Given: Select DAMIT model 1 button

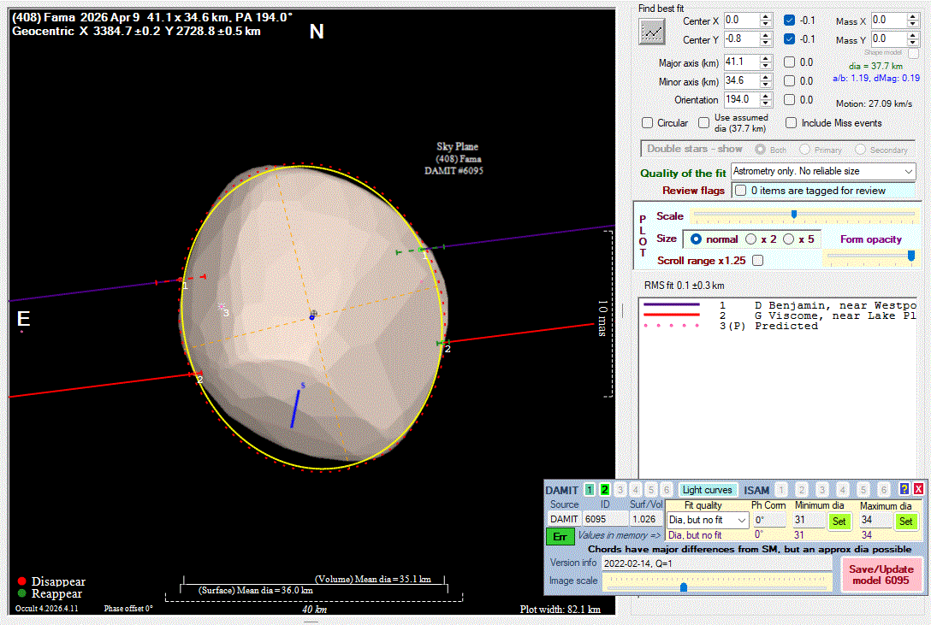Looking at the screenshot, I should tap(590, 490).
